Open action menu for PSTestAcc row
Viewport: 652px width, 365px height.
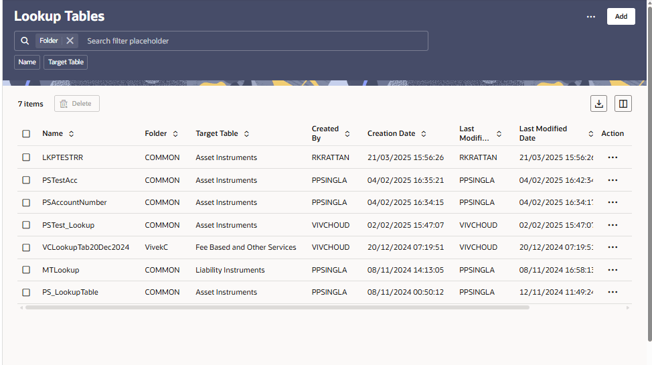click(x=613, y=180)
